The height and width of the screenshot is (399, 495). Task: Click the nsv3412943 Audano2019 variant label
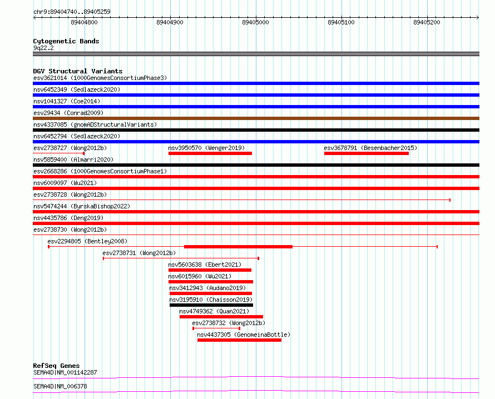(207, 288)
